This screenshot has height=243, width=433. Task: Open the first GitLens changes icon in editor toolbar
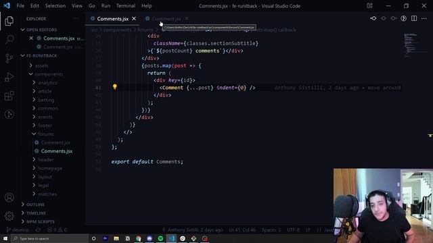point(373,18)
